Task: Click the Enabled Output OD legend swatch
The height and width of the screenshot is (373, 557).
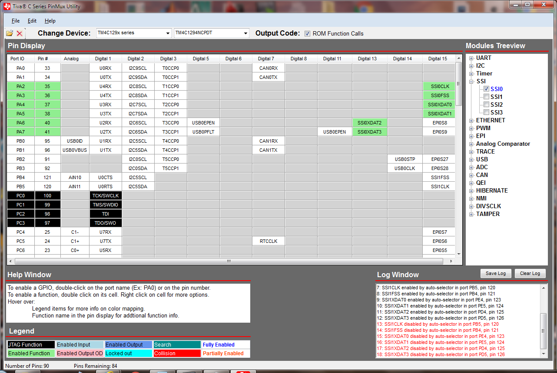Action: (80, 353)
